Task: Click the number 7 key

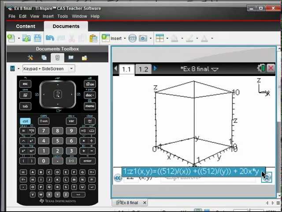Action: coord(44,131)
